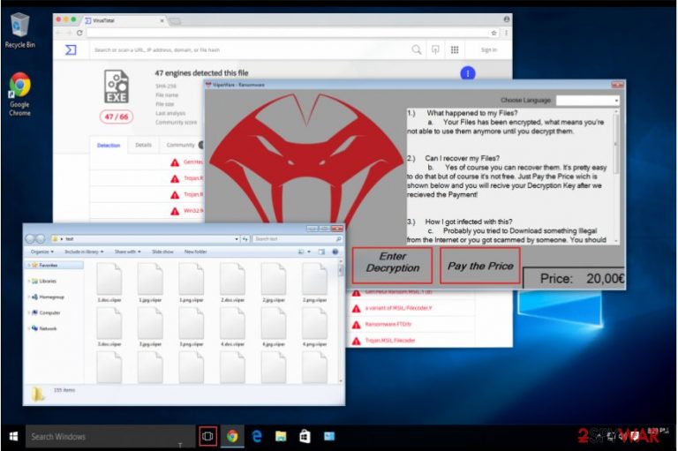
Task: Select the 1.doc.viper file
Action: (109, 282)
